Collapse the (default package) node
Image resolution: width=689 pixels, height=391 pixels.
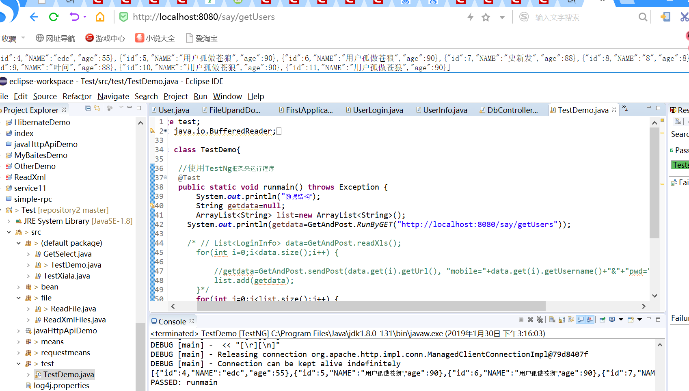click(x=18, y=243)
